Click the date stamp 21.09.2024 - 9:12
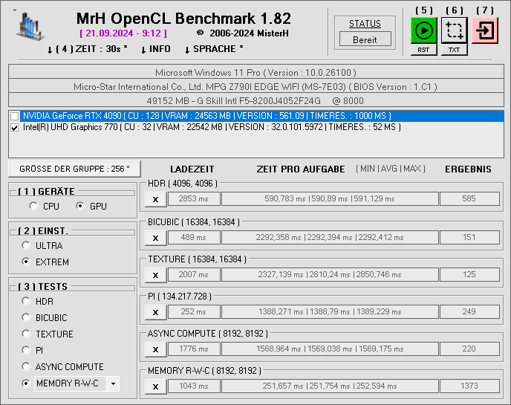 (x=123, y=33)
